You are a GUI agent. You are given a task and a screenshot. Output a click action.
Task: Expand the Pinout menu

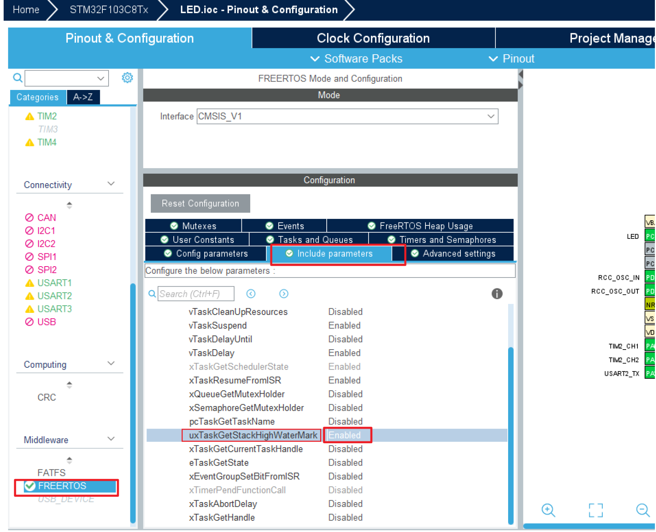511,59
